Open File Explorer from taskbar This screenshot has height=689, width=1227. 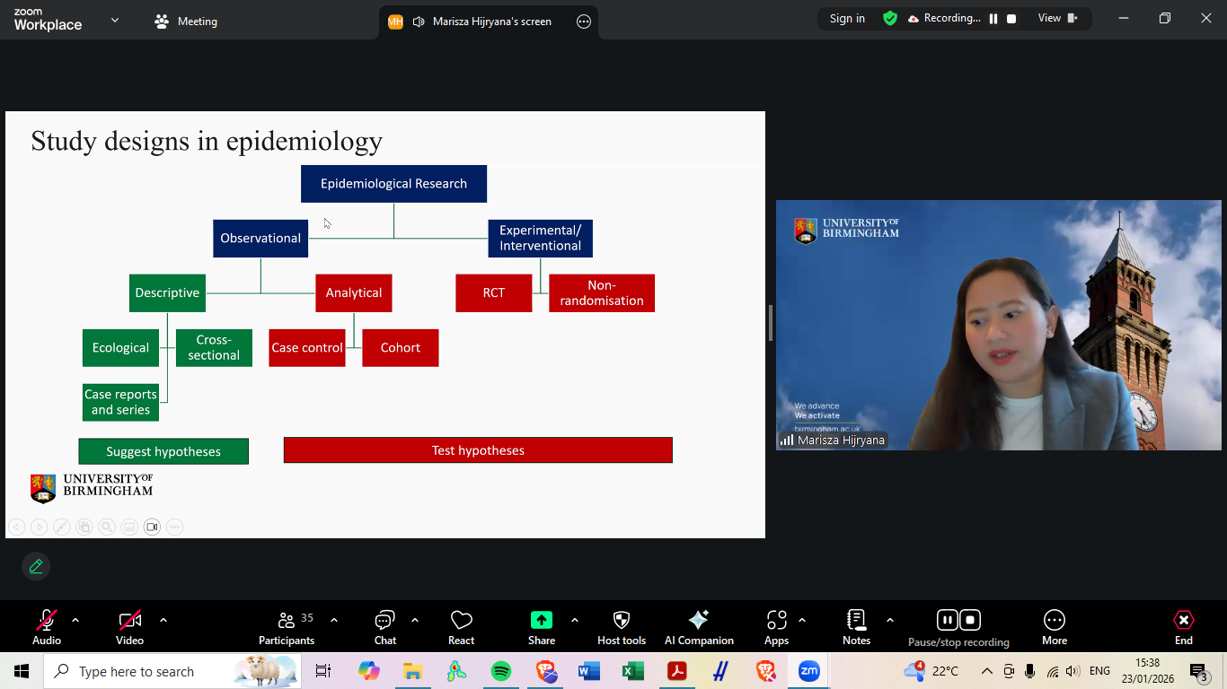tap(412, 671)
